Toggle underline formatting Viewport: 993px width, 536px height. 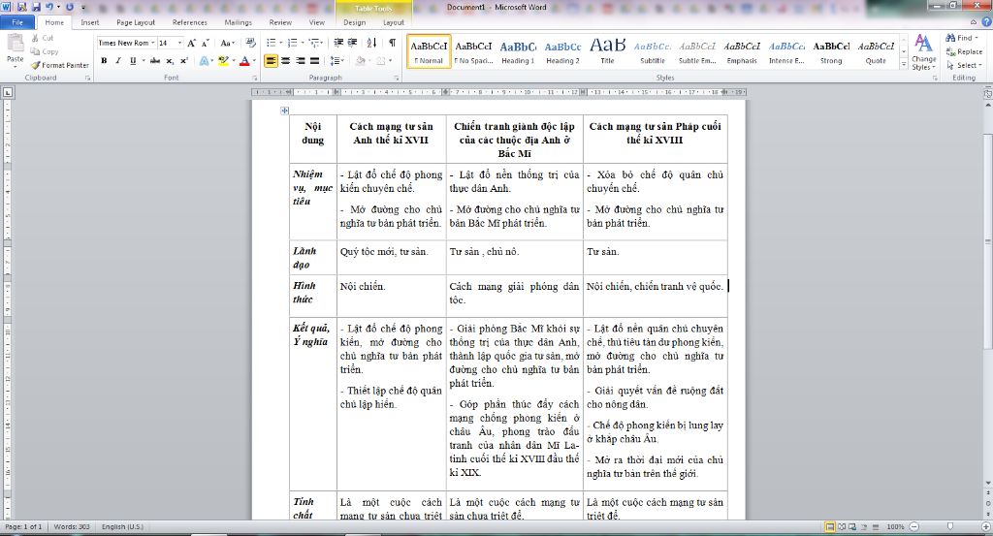(x=132, y=61)
